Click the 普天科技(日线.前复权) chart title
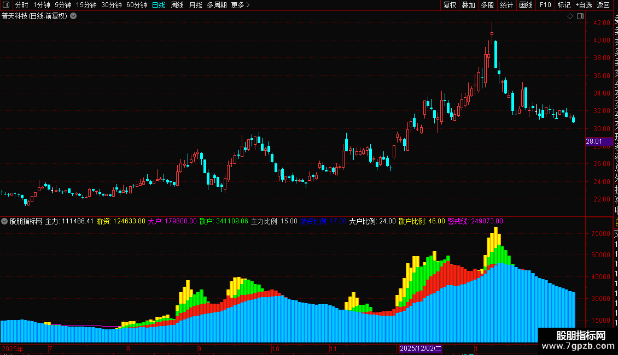 34,16
